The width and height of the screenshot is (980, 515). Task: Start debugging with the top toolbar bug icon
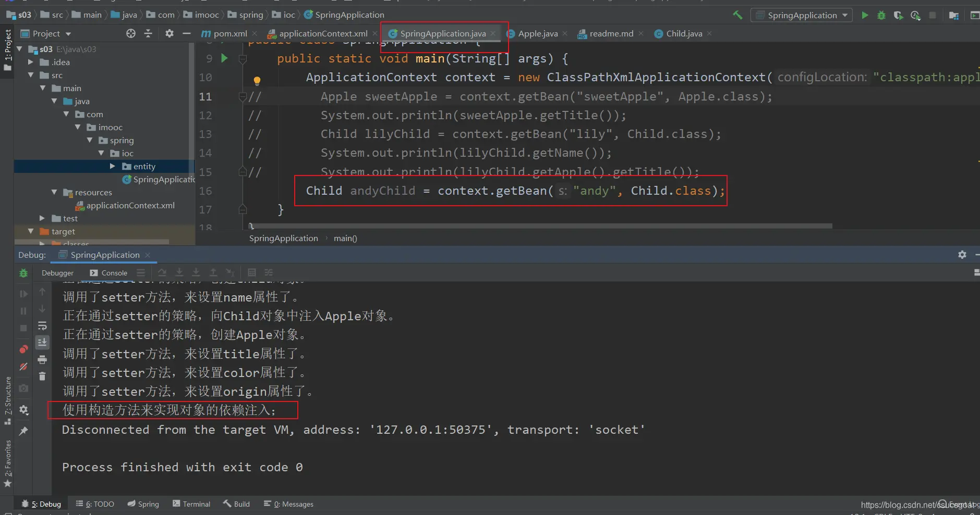tap(881, 15)
